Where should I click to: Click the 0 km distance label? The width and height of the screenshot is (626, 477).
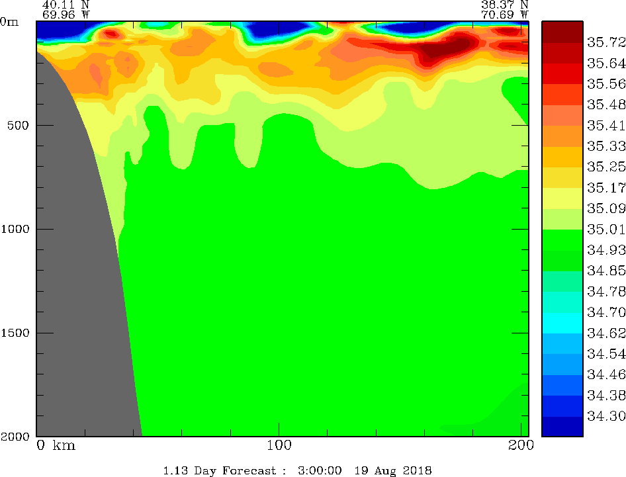tap(56, 445)
